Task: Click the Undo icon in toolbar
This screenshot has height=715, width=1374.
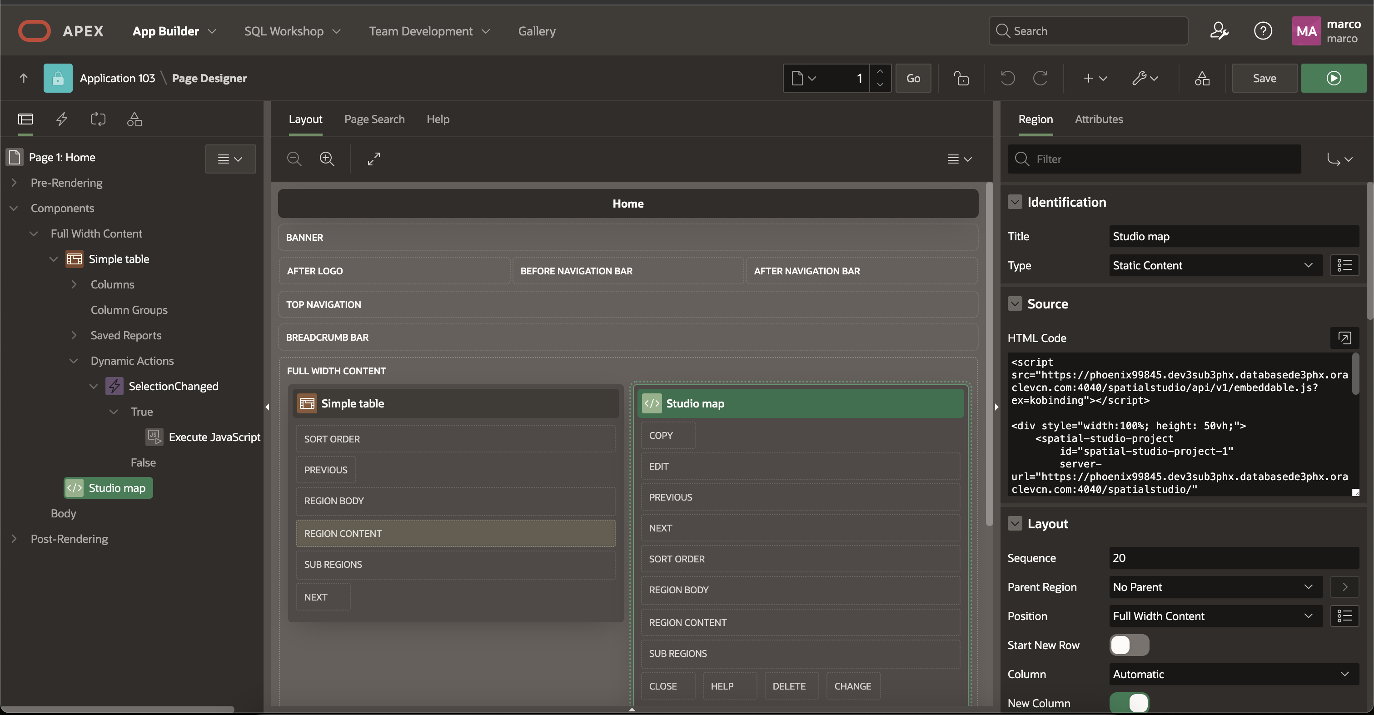Action: coord(1007,79)
